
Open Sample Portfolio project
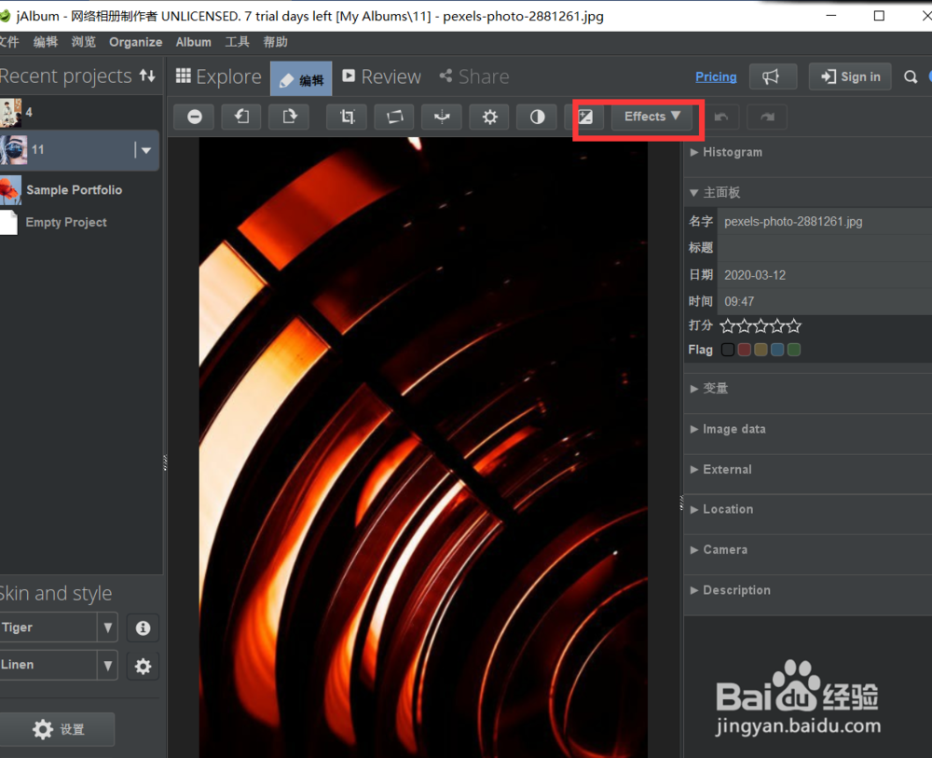point(74,190)
